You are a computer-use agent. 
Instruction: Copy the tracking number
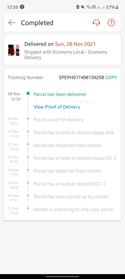click(111, 77)
